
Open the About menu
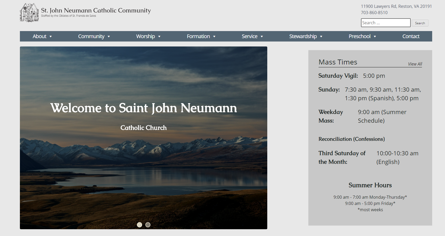coord(40,36)
